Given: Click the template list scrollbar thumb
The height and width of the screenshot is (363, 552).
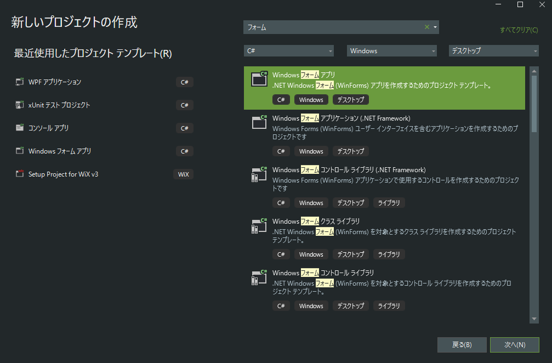Looking at the screenshot, I should (x=534, y=104).
